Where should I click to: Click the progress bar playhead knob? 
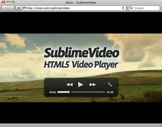click(x=71, y=92)
